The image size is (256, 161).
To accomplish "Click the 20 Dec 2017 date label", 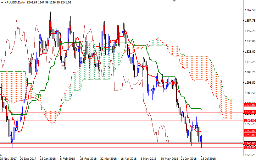I will pos(28,158).
